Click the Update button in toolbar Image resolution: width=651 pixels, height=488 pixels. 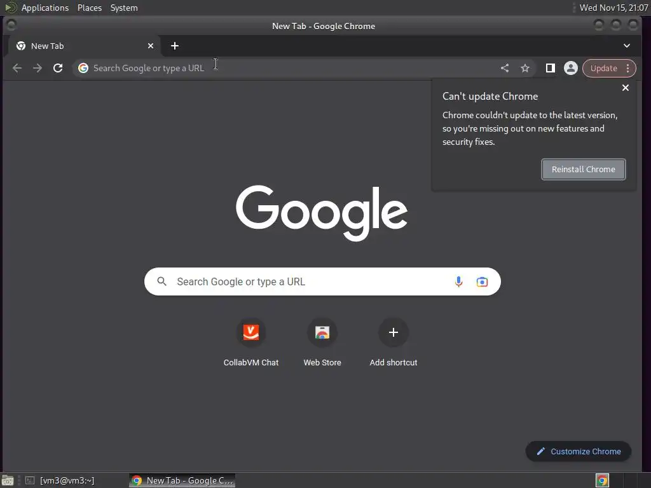pos(604,69)
